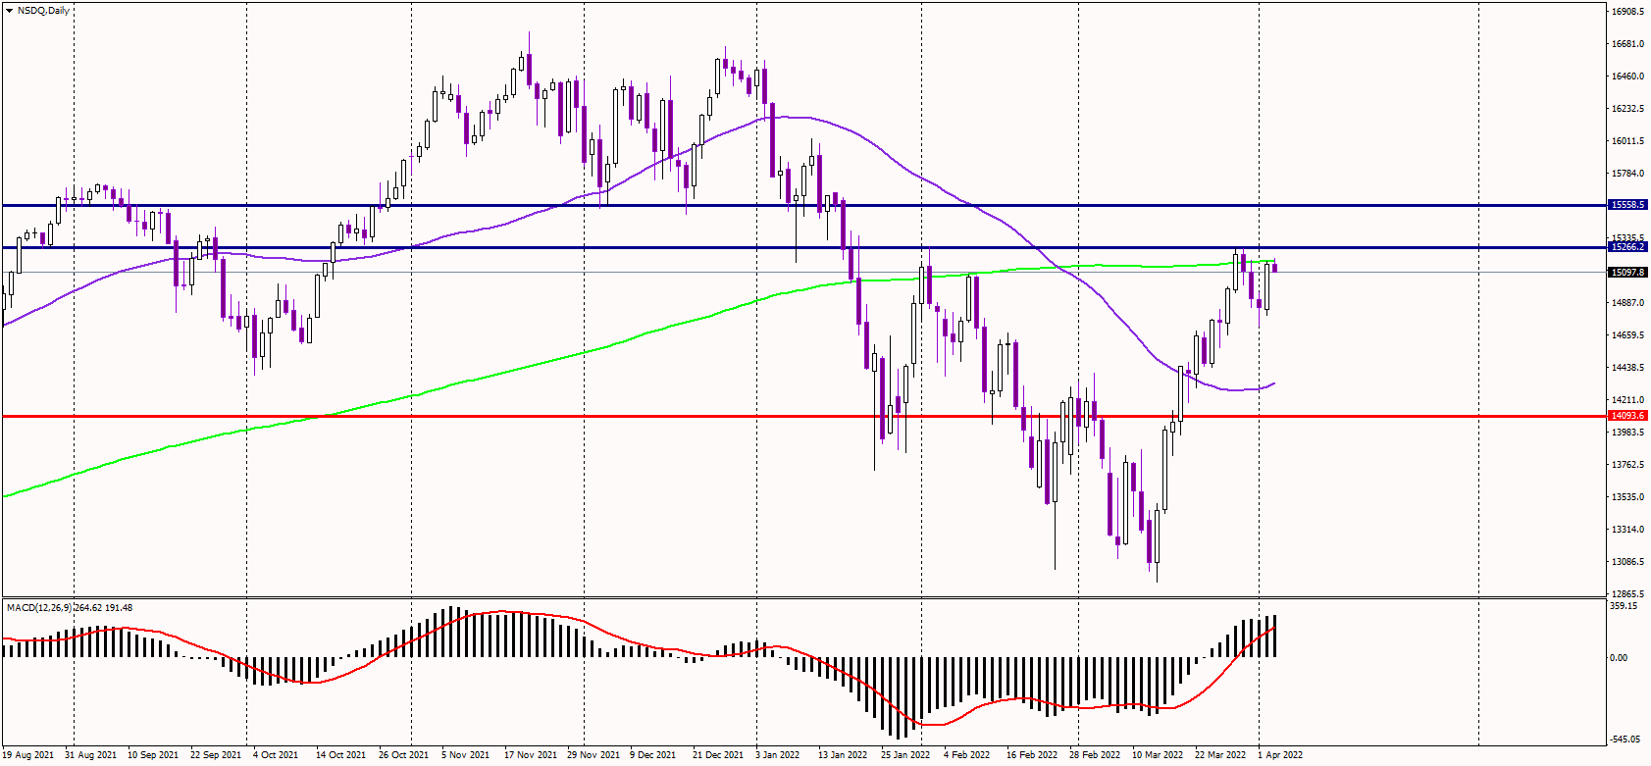This screenshot has width=1651, height=766.
Task: Click the 16908.5 price axis label
Action: pos(1627,12)
